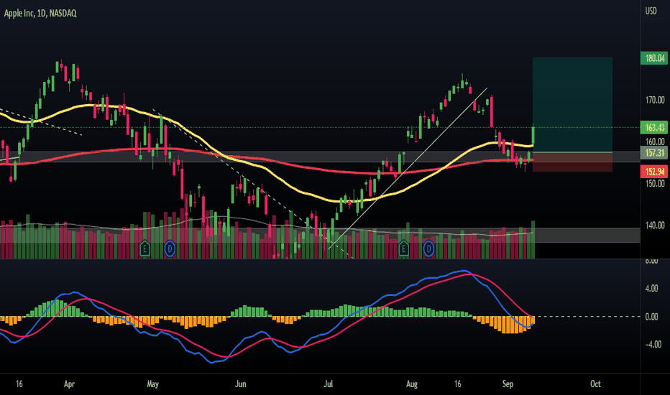This screenshot has height=395, width=670.
Task: Click the earnings E icon before May
Action: tap(144, 248)
